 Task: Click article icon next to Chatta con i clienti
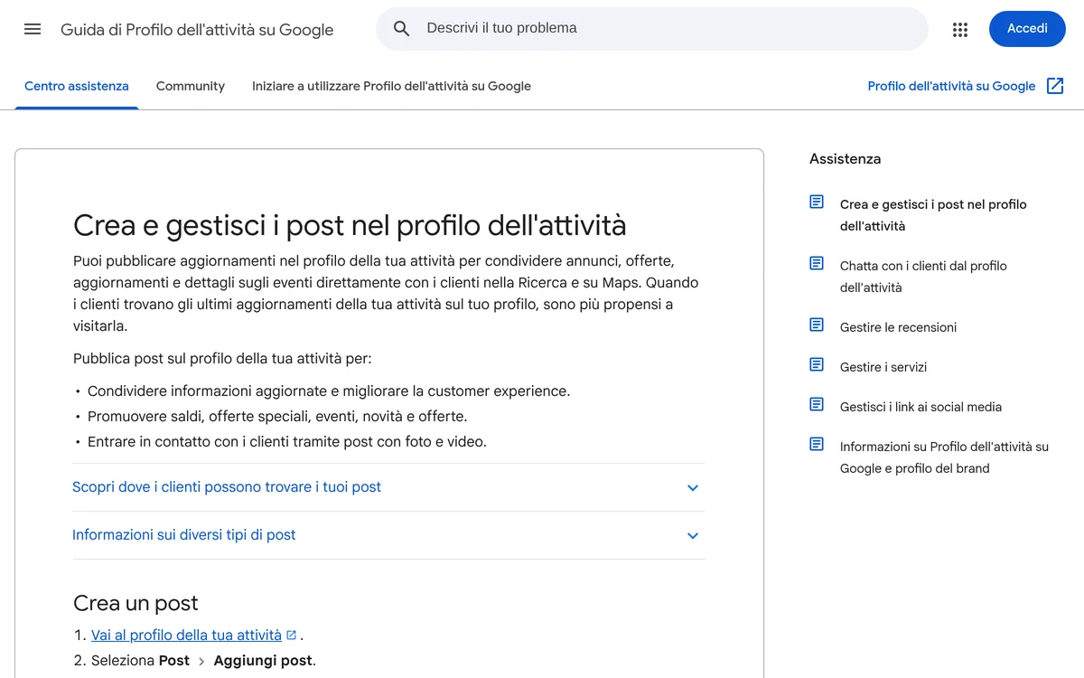click(x=817, y=263)
